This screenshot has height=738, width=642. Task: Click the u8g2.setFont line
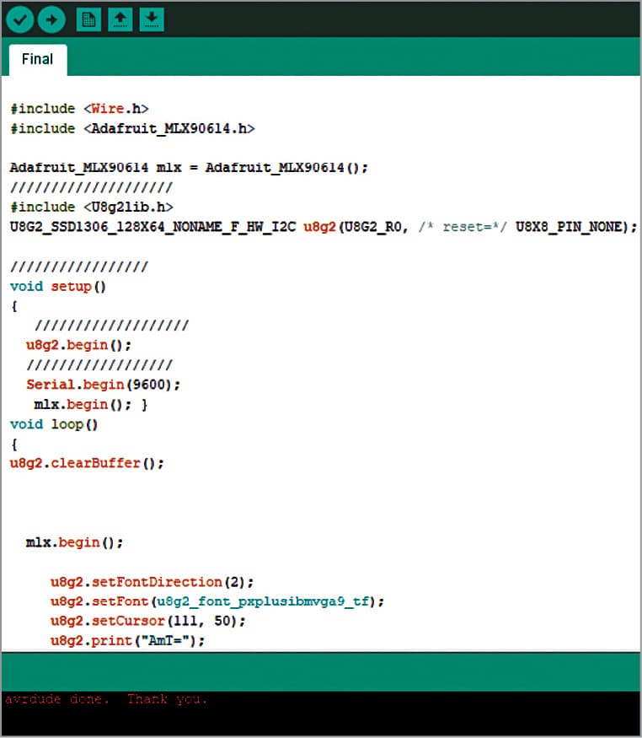(217, 601)
